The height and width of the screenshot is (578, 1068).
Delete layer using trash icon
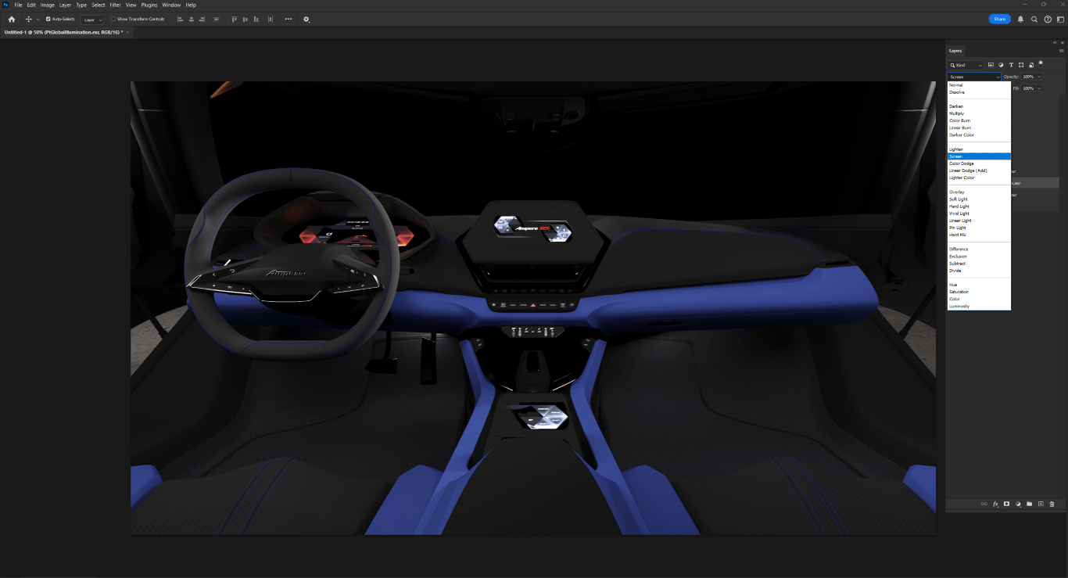(1052, 504)
